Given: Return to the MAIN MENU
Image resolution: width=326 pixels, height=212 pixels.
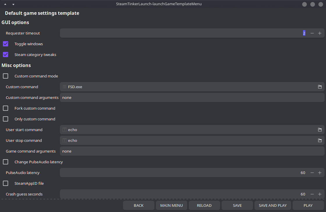Looking at the screenshot, I should [172, 205].
